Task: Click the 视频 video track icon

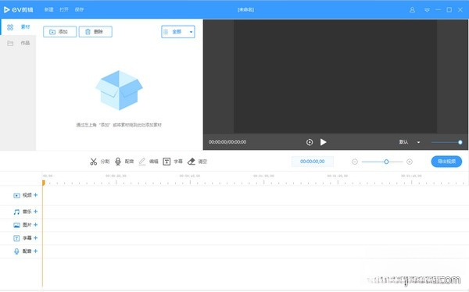Action: click(x=16, y=195)
